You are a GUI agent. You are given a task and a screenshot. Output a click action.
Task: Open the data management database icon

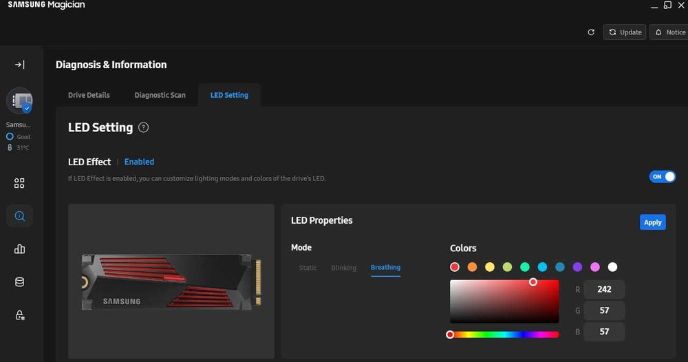[x=20, y=281]
